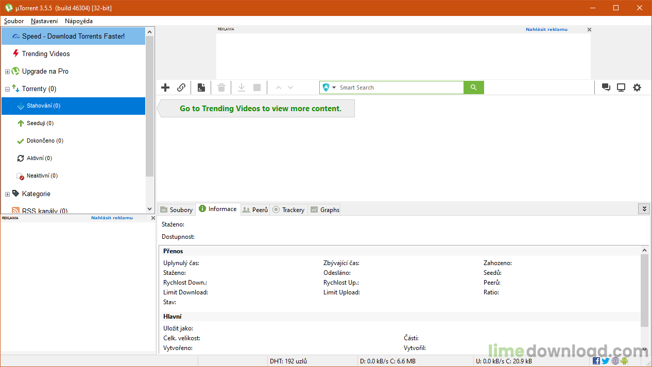This screenshot has height=367, width=652.
Task: Click the Remove torrent trash icon
Action: (x=221, y=88)
